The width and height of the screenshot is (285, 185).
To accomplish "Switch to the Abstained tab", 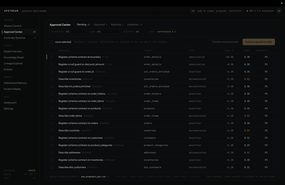I will [134, 24].
